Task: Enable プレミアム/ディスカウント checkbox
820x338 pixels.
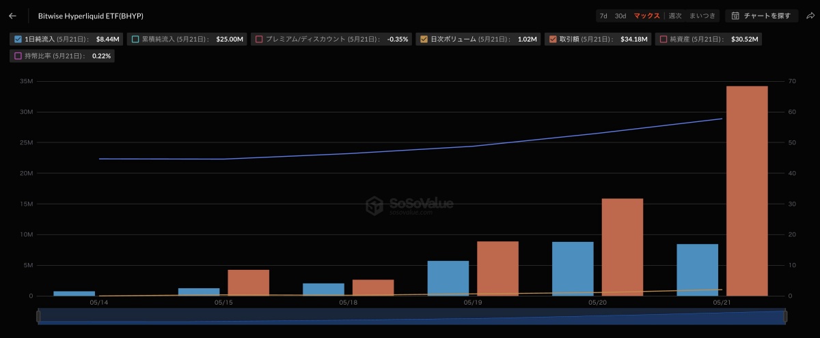Action: click(x=259, y=39)
